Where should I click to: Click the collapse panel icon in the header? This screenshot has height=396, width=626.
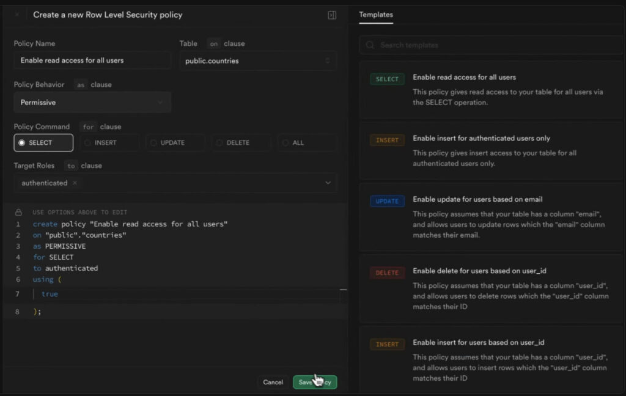click(x=332, y=15)
